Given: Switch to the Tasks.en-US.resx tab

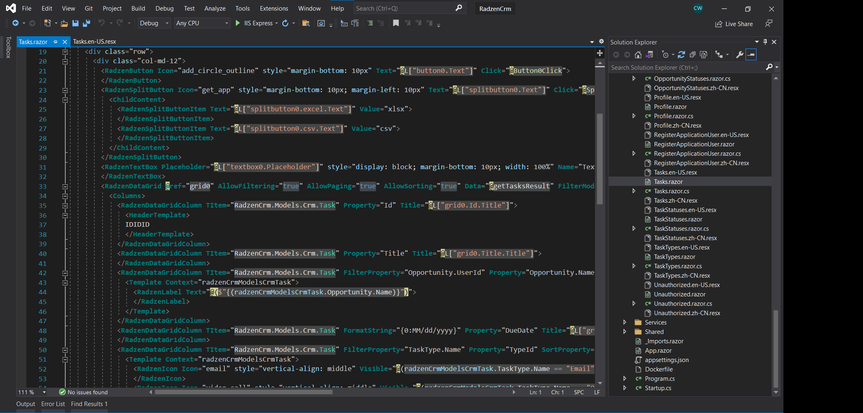Looking at the screenshot, I should [x=95, y=42].
